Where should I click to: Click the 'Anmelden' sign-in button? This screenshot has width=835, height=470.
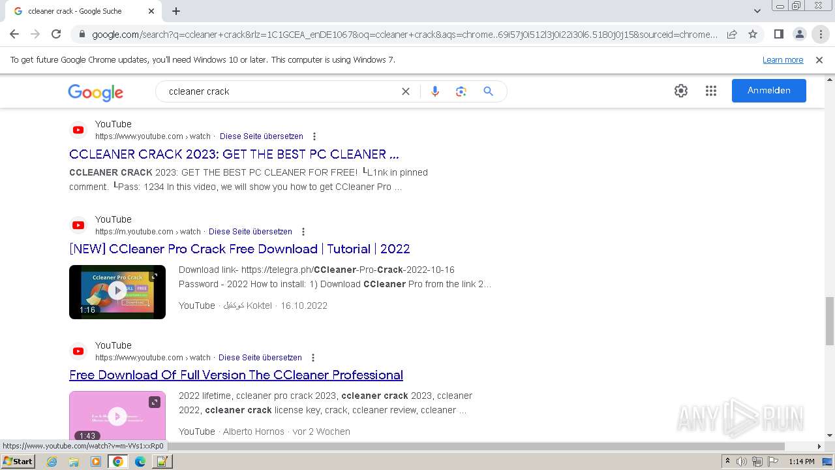(x=769, y=91)
